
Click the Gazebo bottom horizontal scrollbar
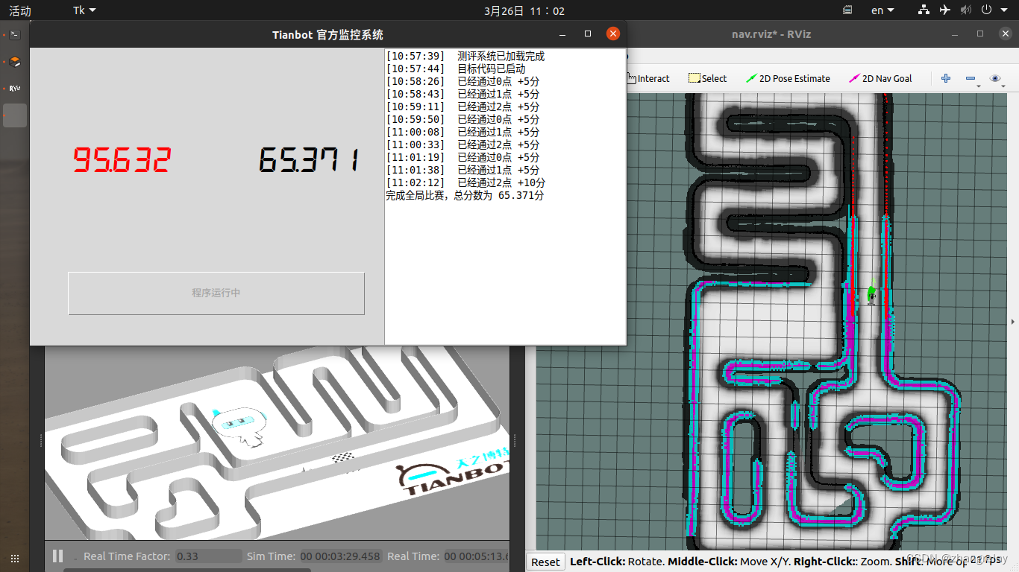[x=186, y=570]
